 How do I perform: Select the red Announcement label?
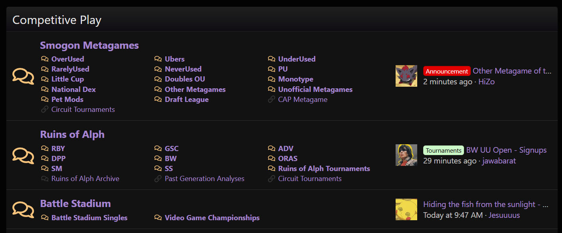click(x=447, y=72)
